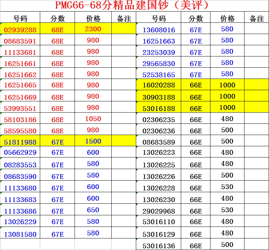Select the 650 price cell
269x250 pixels.
click(x=93, y=210)
